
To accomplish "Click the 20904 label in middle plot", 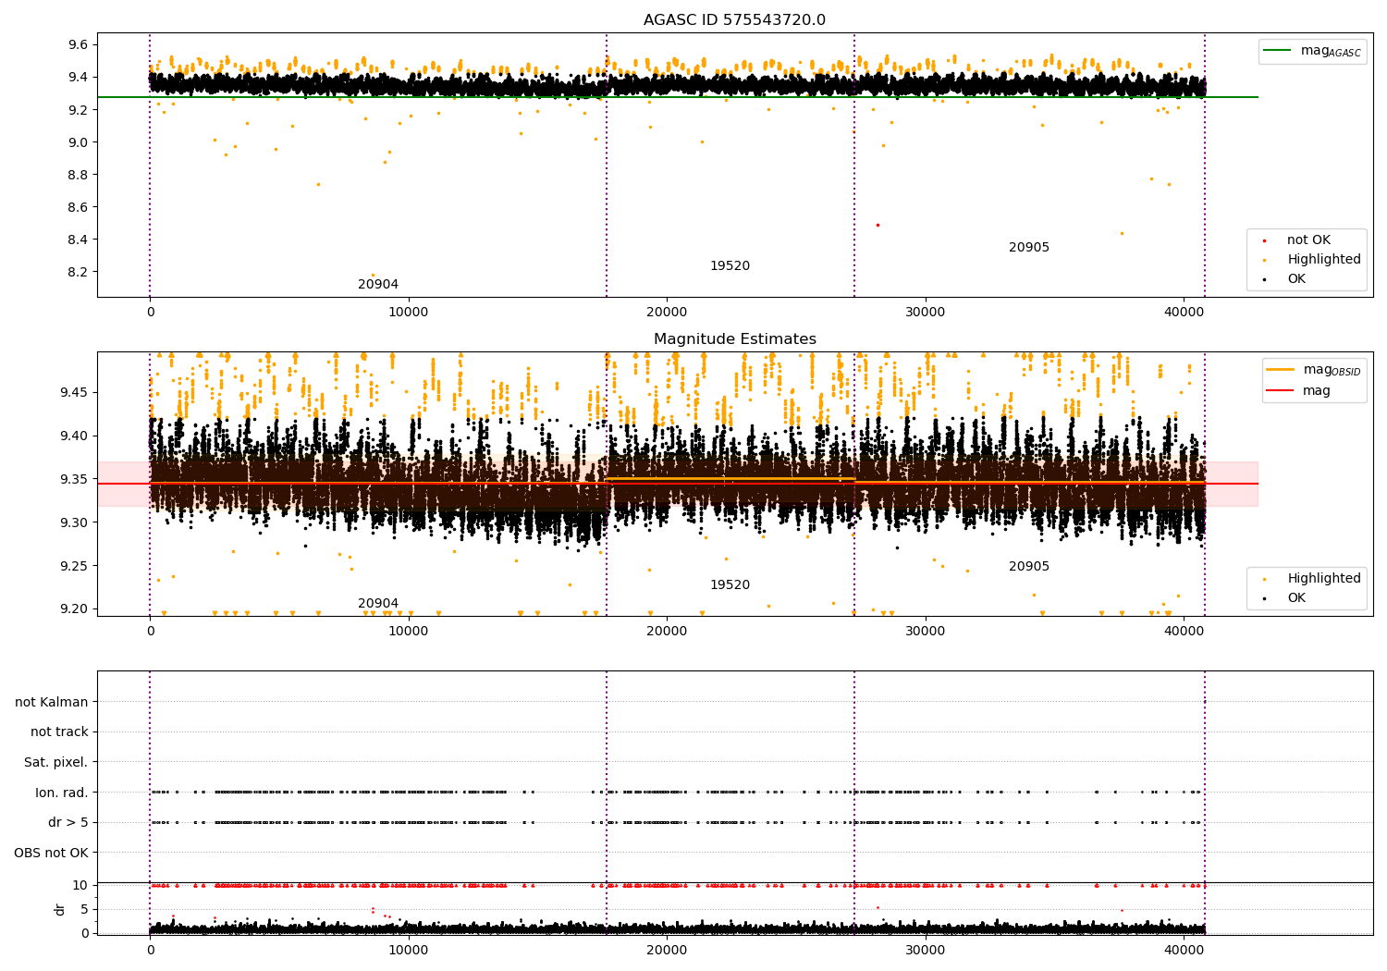I will (378, 604).
